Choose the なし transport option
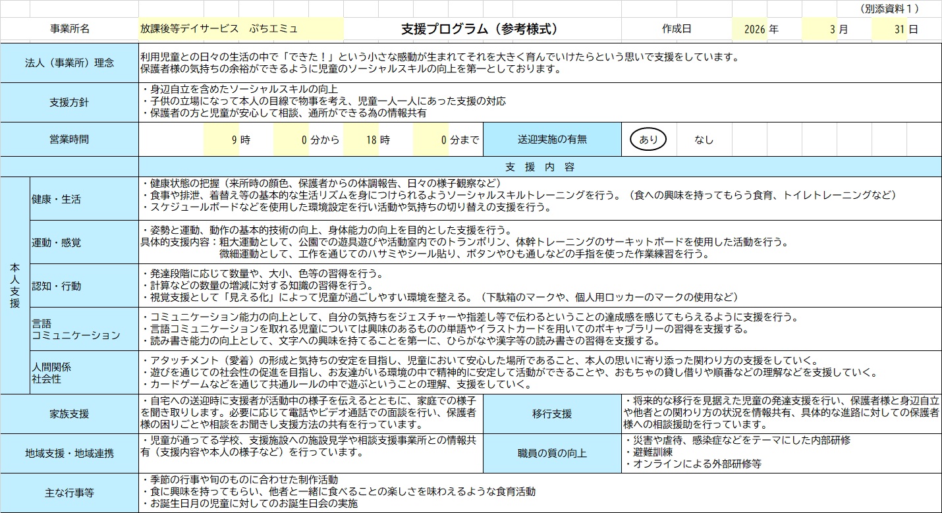Image resolution: width=942 pixels, height=513 pixels. (x=704, y=140)
